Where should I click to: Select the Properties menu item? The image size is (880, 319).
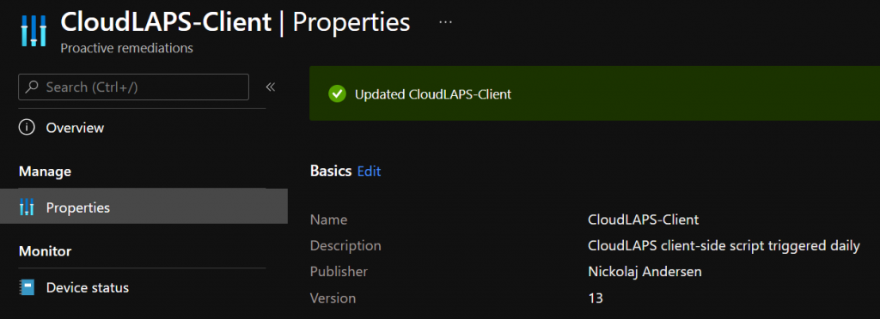tap(144, 207)
